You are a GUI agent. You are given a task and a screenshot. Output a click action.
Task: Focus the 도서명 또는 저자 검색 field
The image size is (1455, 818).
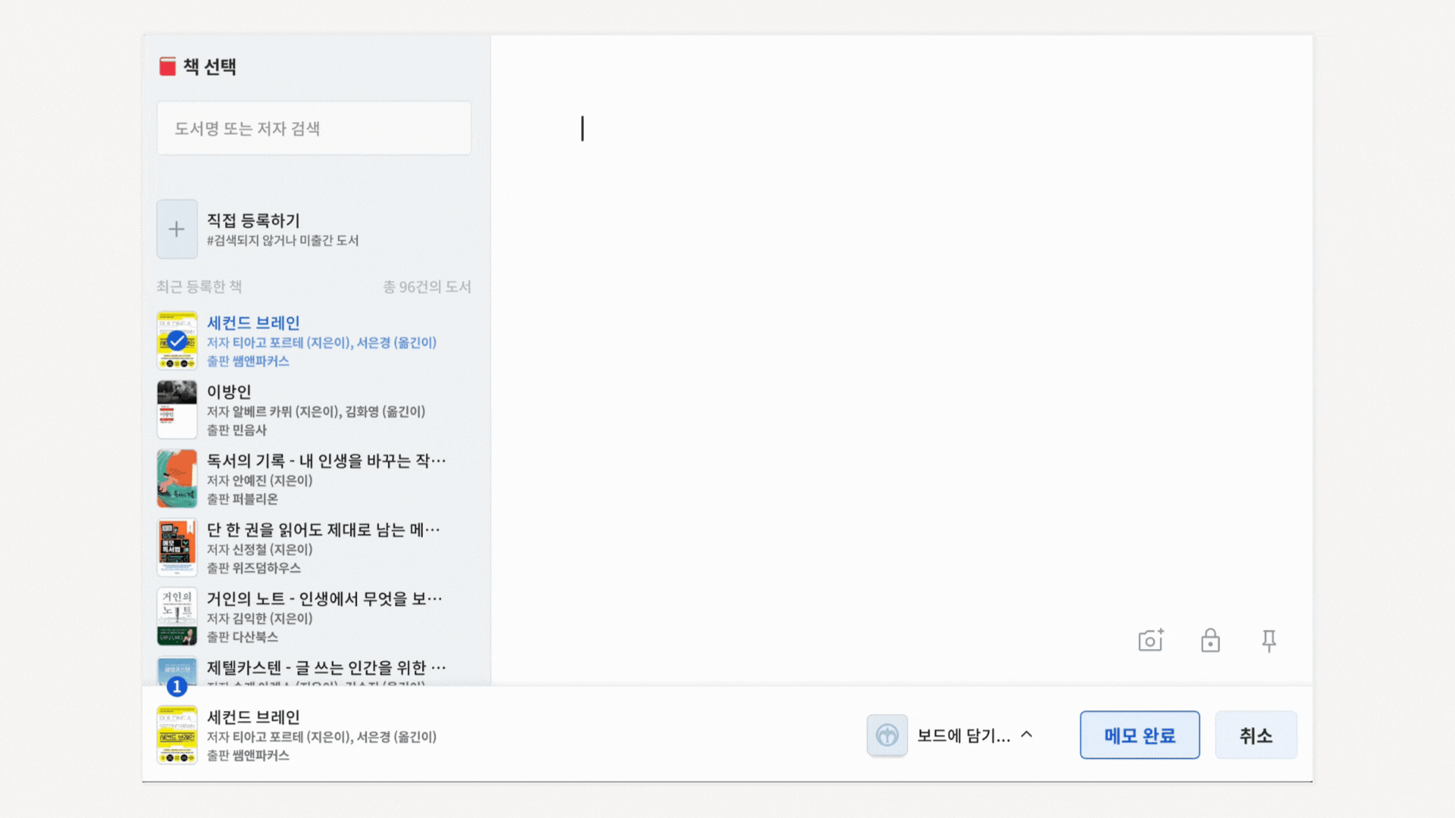[x=314, y=129]
